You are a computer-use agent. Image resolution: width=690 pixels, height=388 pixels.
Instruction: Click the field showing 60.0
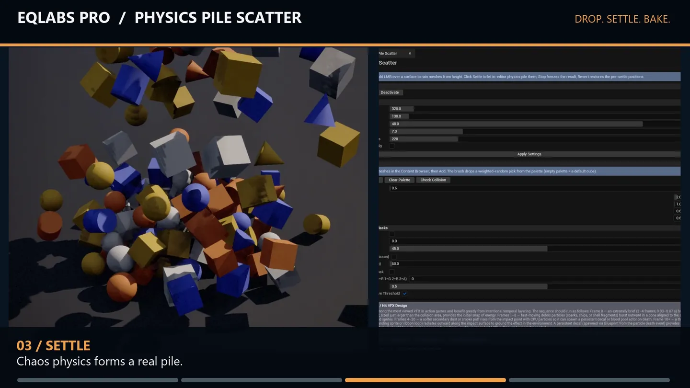[x=535, y=264]
